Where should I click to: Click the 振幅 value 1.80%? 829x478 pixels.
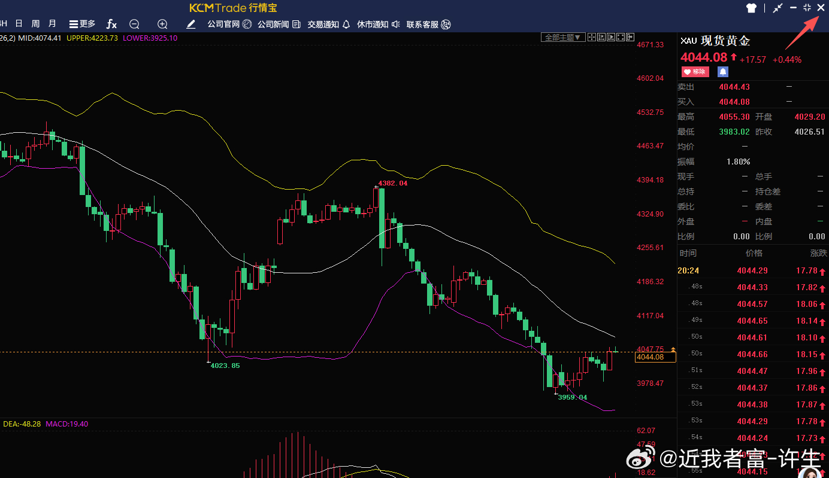tap(738, 162)
